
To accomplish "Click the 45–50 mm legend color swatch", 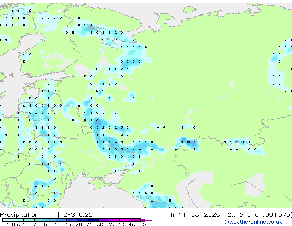I will click(x=135, y=220).
